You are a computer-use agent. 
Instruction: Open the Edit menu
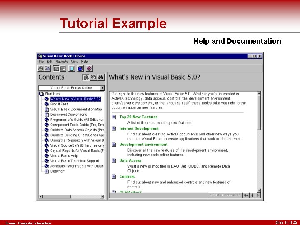(x=50, y=62)
